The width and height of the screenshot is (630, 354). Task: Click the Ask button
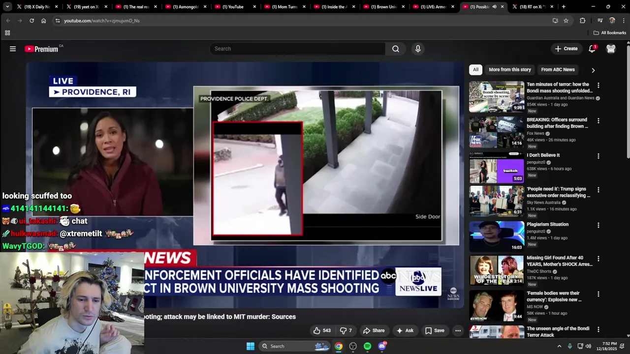pos(405,330)
